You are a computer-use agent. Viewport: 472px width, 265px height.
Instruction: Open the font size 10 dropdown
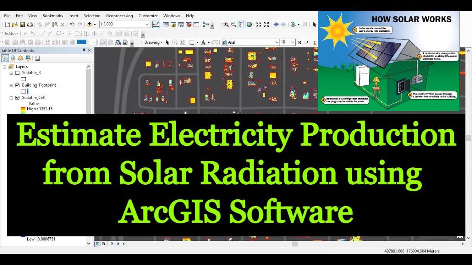tap(293, 42)
